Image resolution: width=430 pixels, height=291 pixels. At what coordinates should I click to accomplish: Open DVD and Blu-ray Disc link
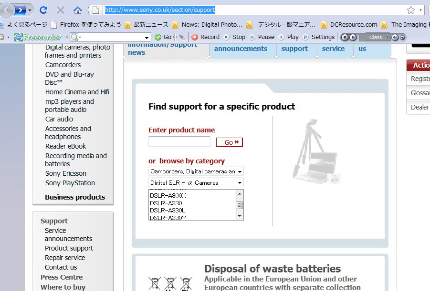click(69, 78)
